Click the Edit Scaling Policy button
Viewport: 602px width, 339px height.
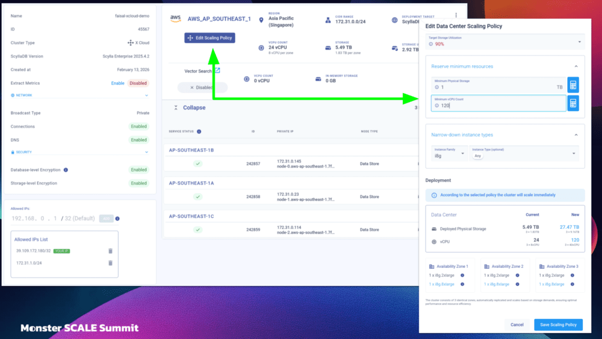point(210,38)
